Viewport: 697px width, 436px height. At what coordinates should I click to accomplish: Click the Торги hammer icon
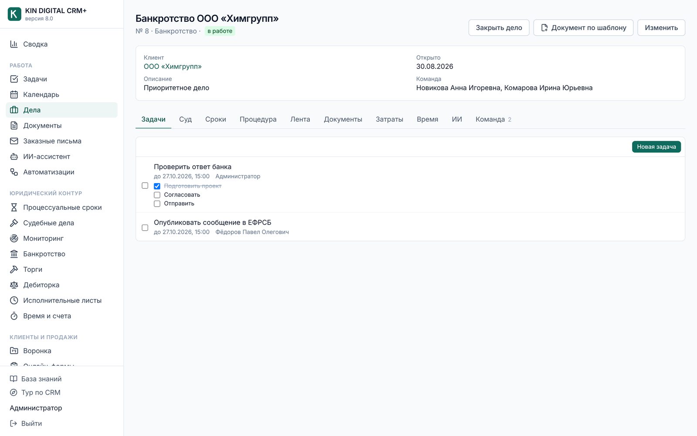coord(14,269)
